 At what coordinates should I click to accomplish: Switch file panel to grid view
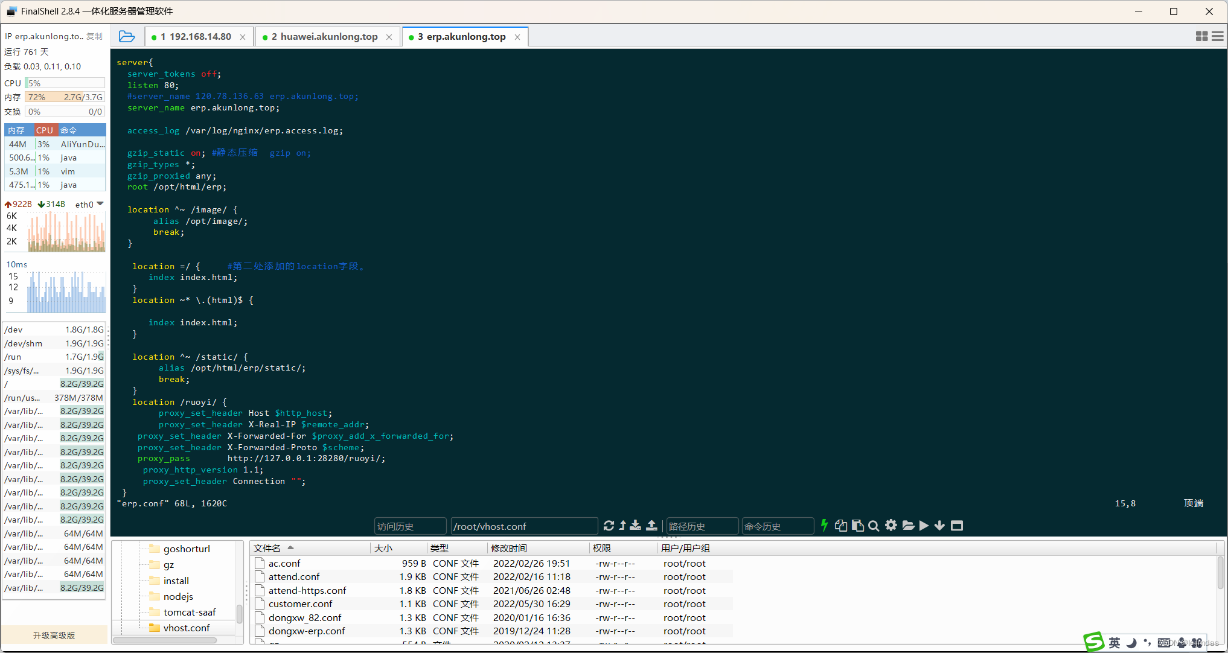(1201, 36)
